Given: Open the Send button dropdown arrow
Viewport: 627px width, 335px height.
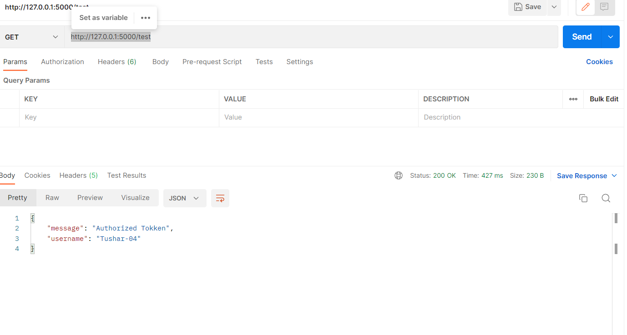Looking at the screenshot, I should point(610,36).
